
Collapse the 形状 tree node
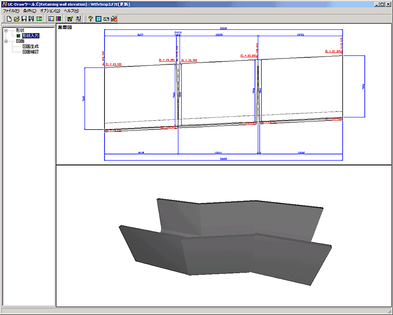pos(6,30)
